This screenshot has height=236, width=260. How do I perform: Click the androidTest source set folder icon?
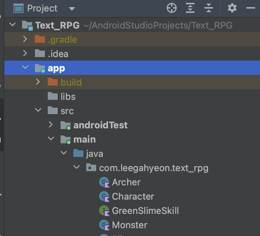66,125
